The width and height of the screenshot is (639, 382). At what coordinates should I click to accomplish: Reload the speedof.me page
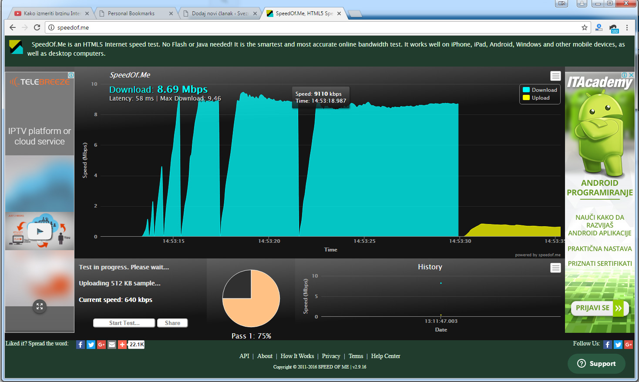click(x=37, y=27)
